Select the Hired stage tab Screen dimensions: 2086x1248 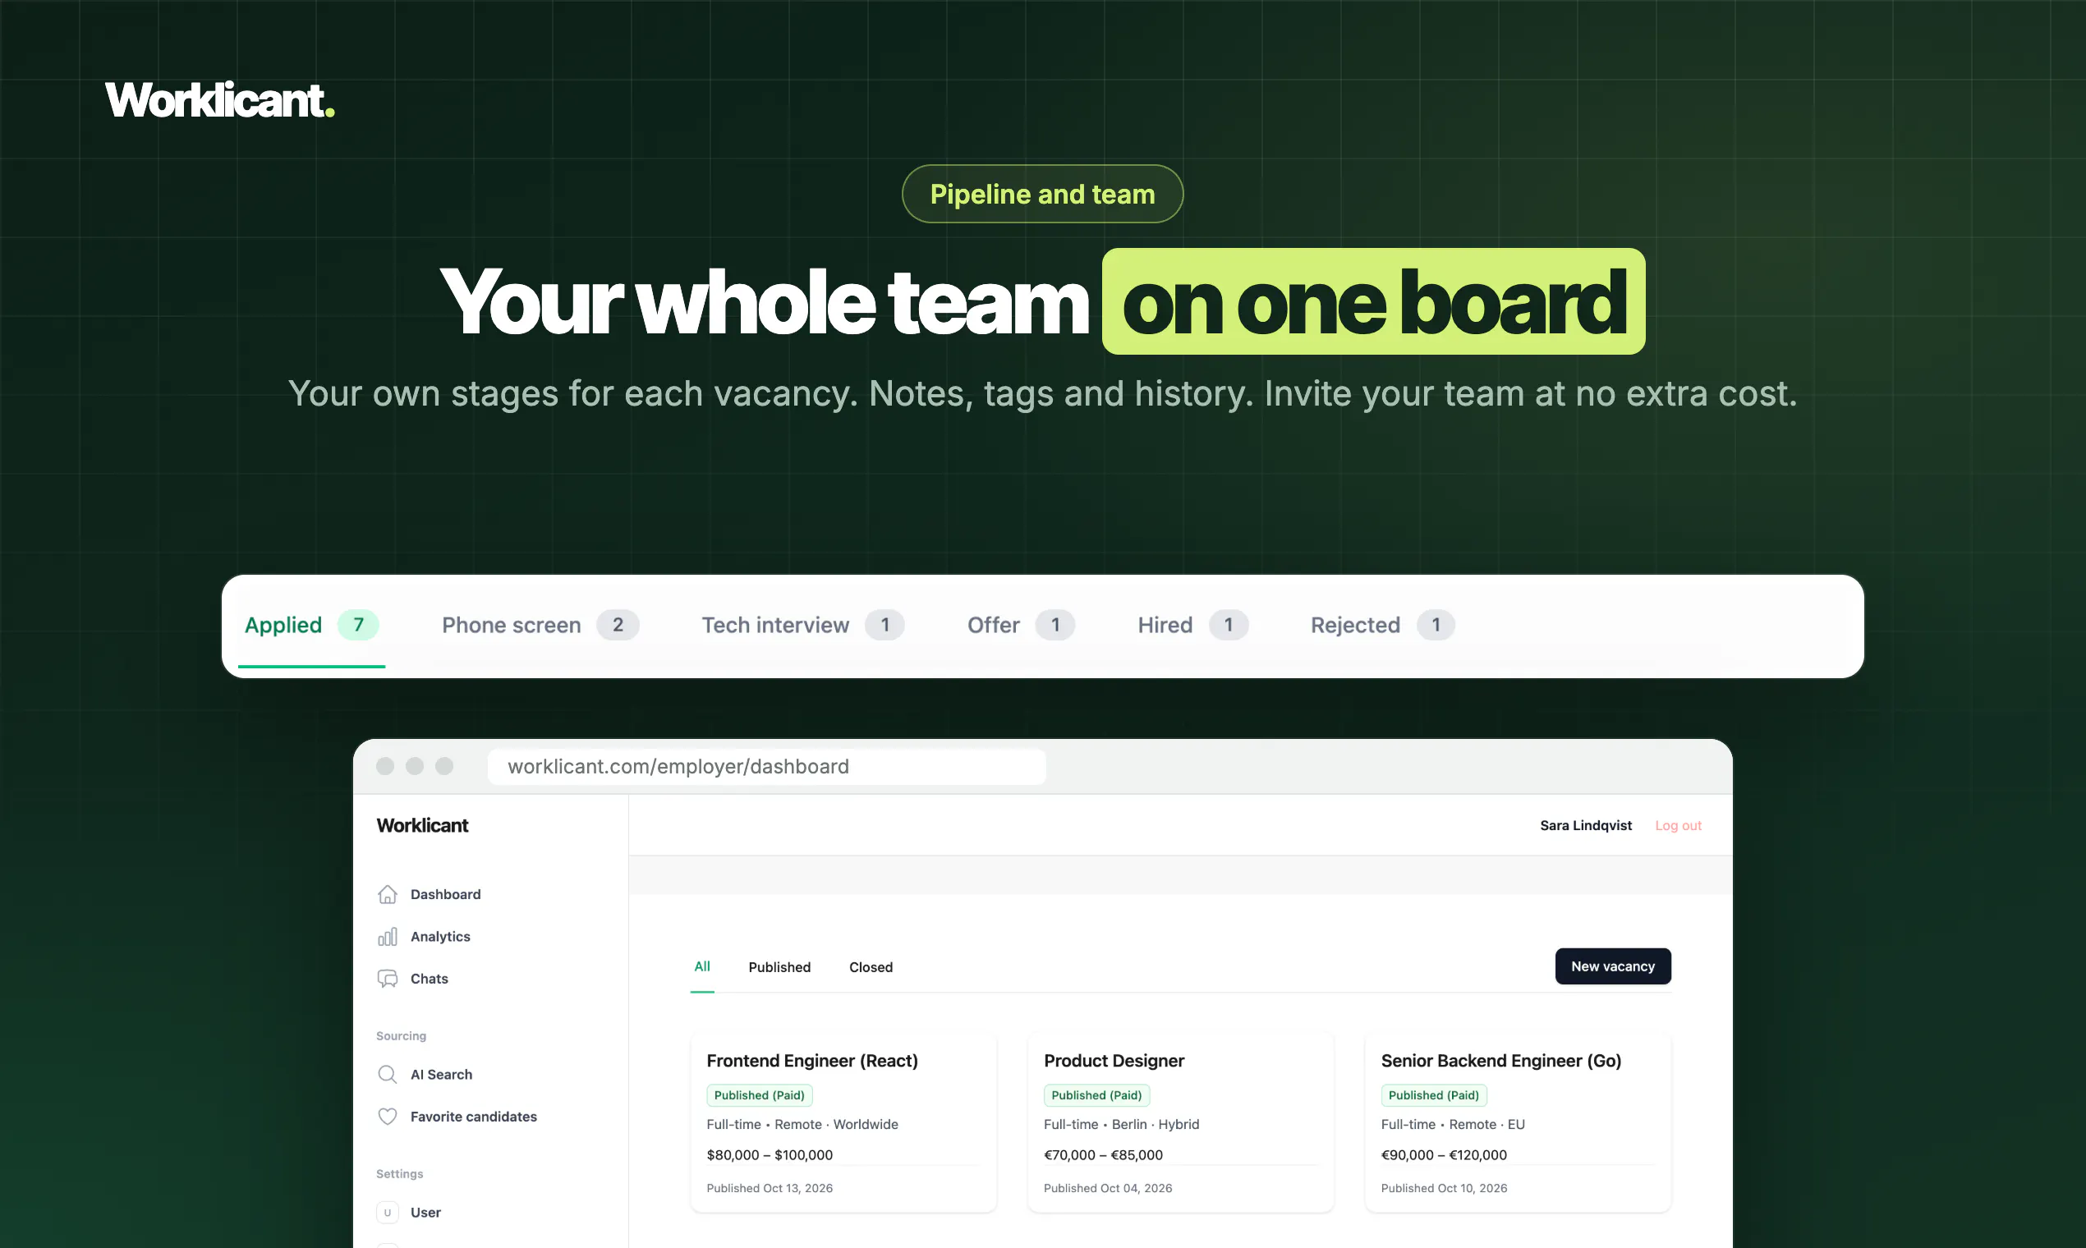tap(1192, 625)
